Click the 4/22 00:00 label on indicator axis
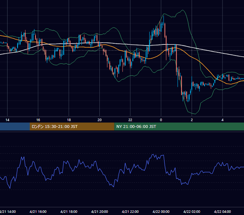The height and width of the screenshot is (215, 244). coord(161,211)
